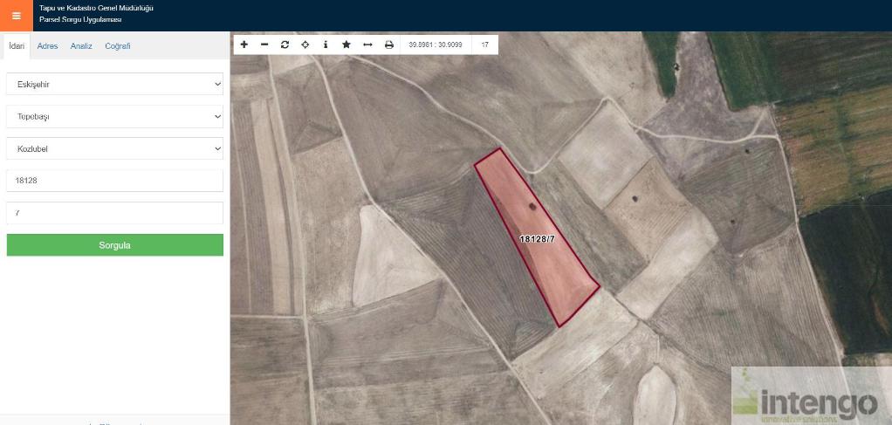Open the Analiz tab
Screen dimensions: 892x425
click(81, 46)
